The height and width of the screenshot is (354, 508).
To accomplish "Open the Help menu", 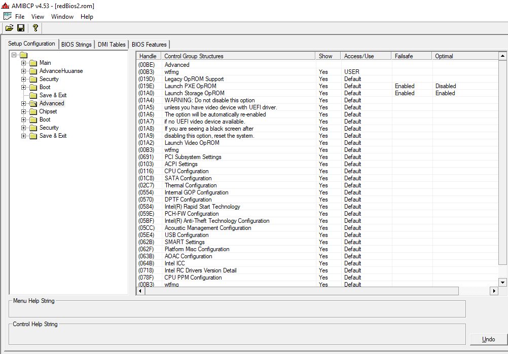I will pyautogui.click(x=87, y=17).
